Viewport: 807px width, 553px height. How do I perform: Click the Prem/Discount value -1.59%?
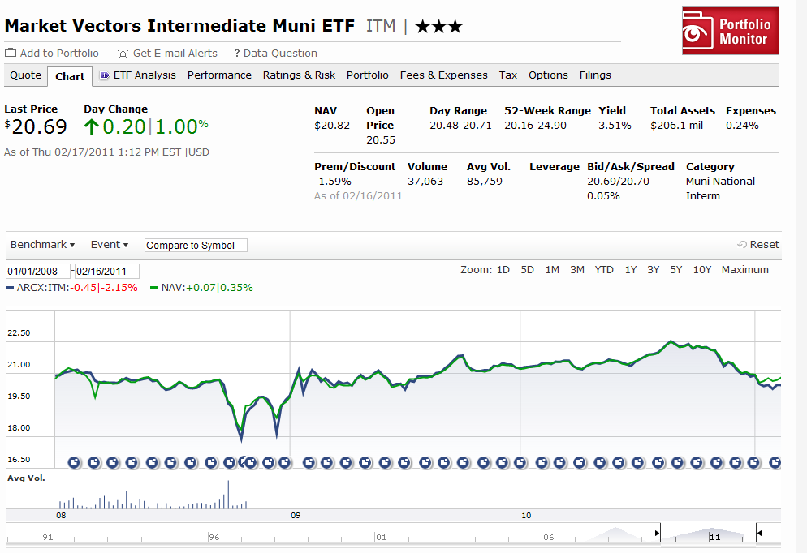(333, 182)
